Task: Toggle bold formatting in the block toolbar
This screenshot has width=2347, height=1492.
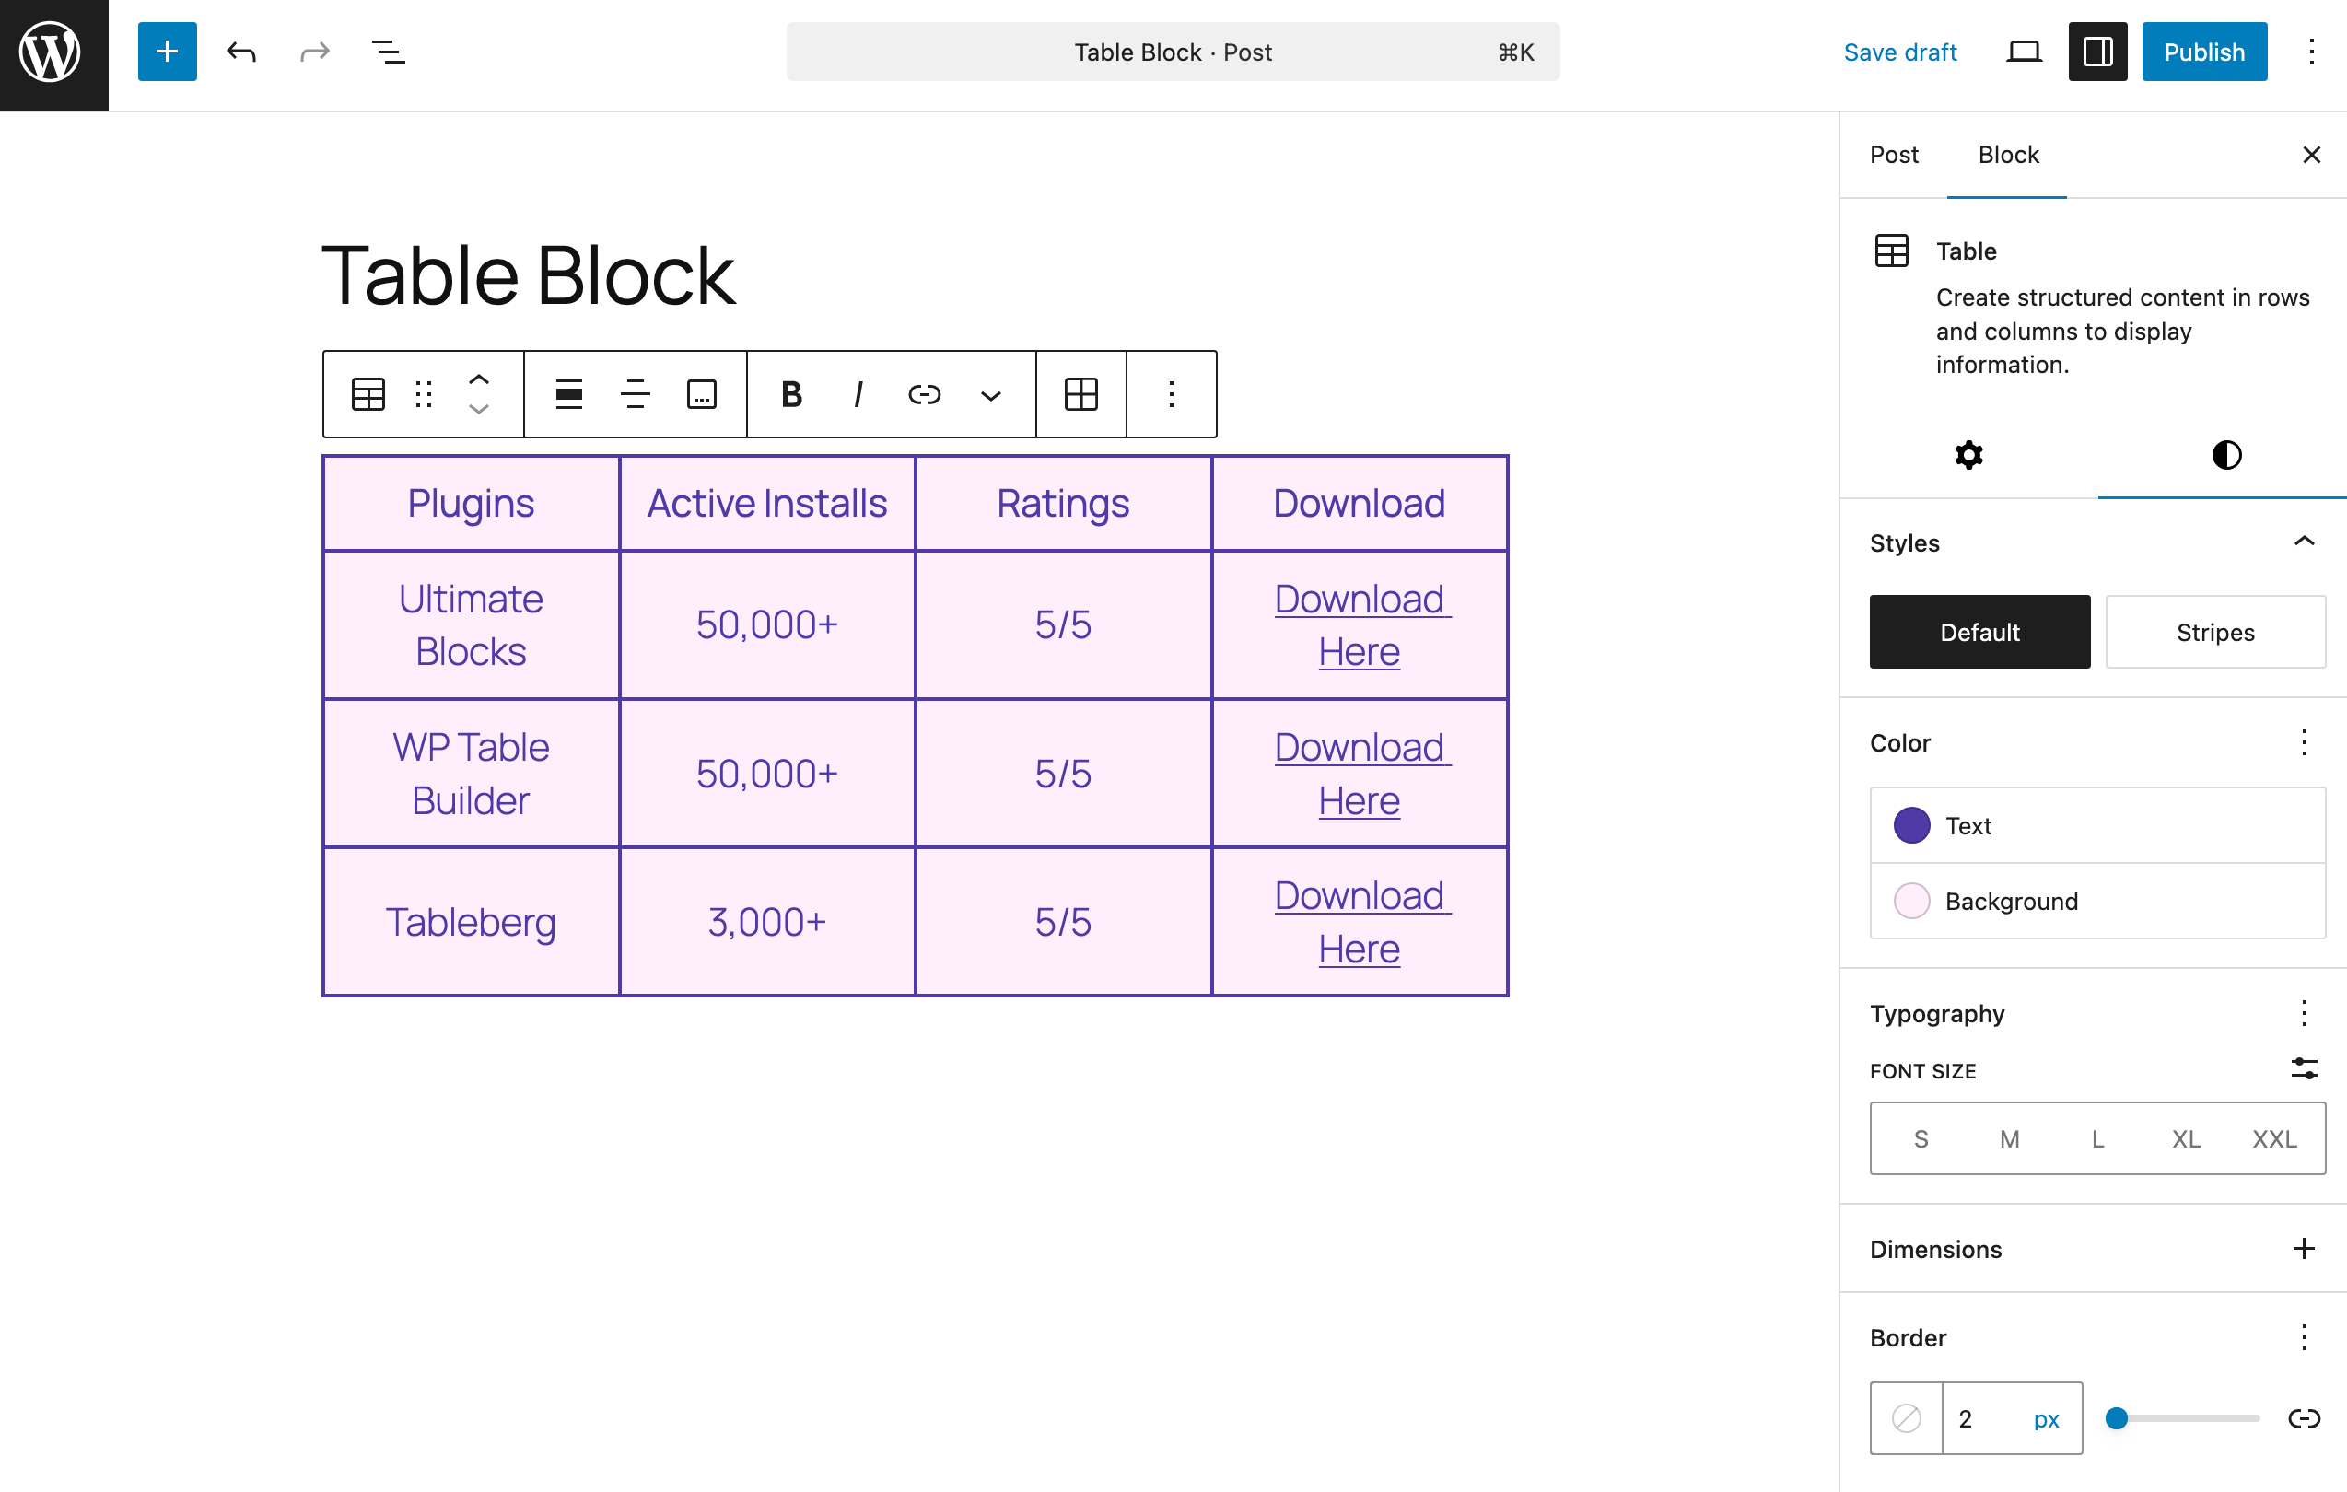Action: coord(790,395)
